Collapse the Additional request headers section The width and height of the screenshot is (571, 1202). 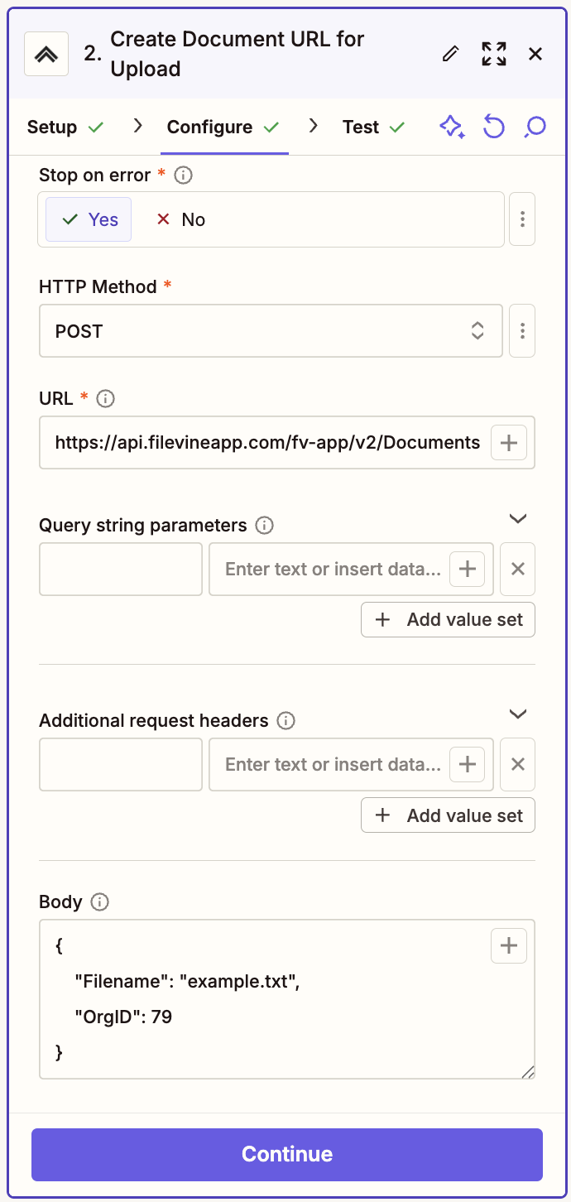pyautogui.click(x=517, y=714)
